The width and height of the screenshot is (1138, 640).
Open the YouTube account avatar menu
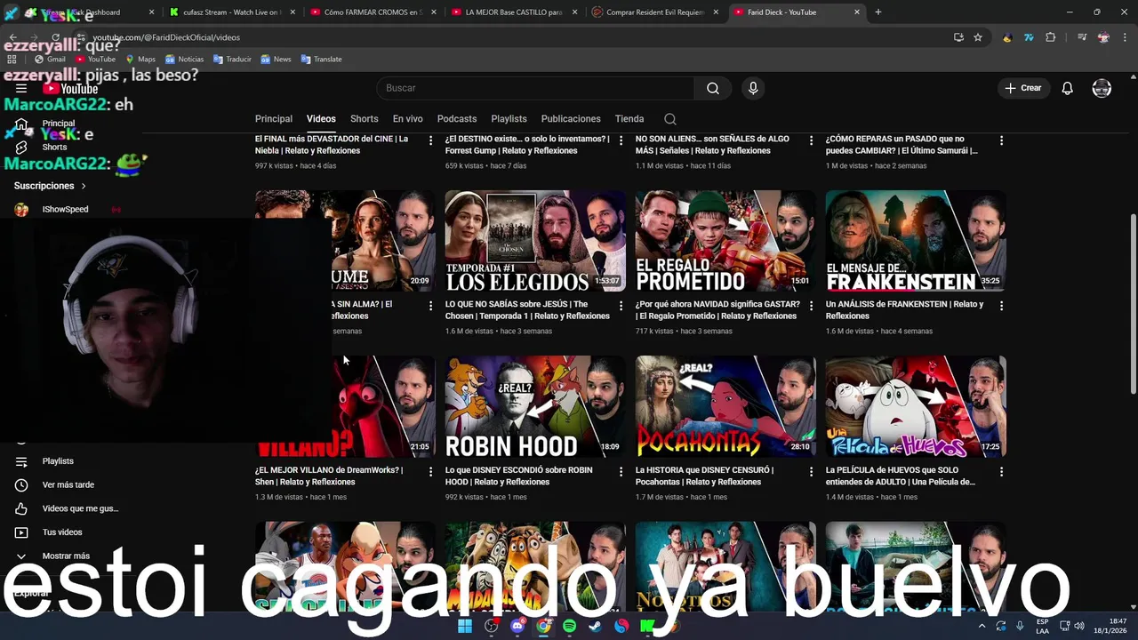(1102, 88)
